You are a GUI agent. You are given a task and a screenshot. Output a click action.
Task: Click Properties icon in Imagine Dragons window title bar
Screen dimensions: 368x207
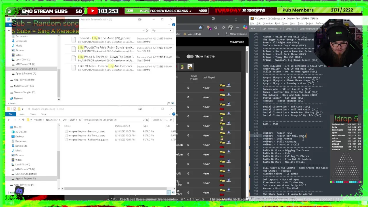pyautogui.click(x=15, y=109)
